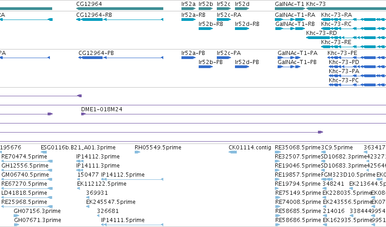Screen dimensions: 386x227
Task: Click the RE75149.5prime EST label
Action: [298, 193]
